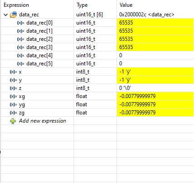This screenshot has height=183, width=194.
Task: Click the value -1 'ÿ' of y
Action: pyautogui.click(x=125, y=80)
